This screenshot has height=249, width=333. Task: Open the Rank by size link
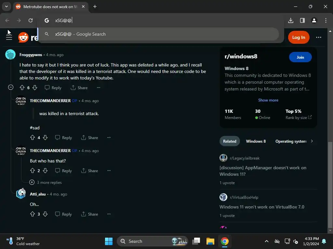pos(299,117)
